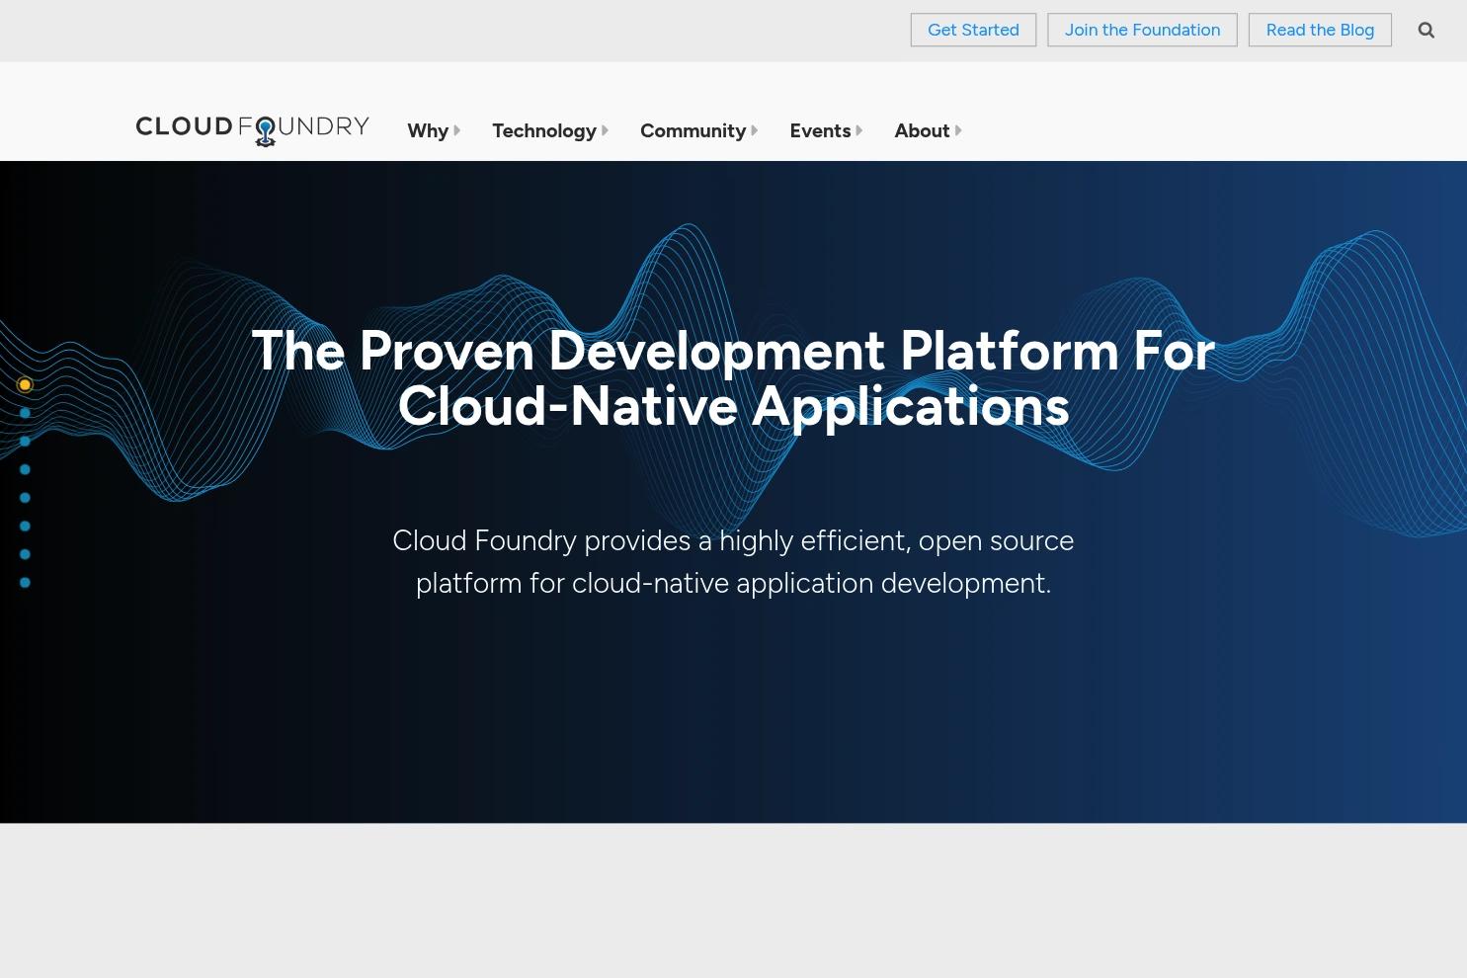
Task: Select the fourth slide navigation dot
Action: [x=25, y=469]
